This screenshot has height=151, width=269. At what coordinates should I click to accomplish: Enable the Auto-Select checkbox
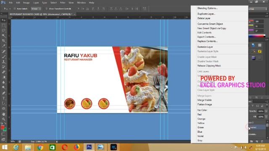pyautogui.click(x=15, y=9)
